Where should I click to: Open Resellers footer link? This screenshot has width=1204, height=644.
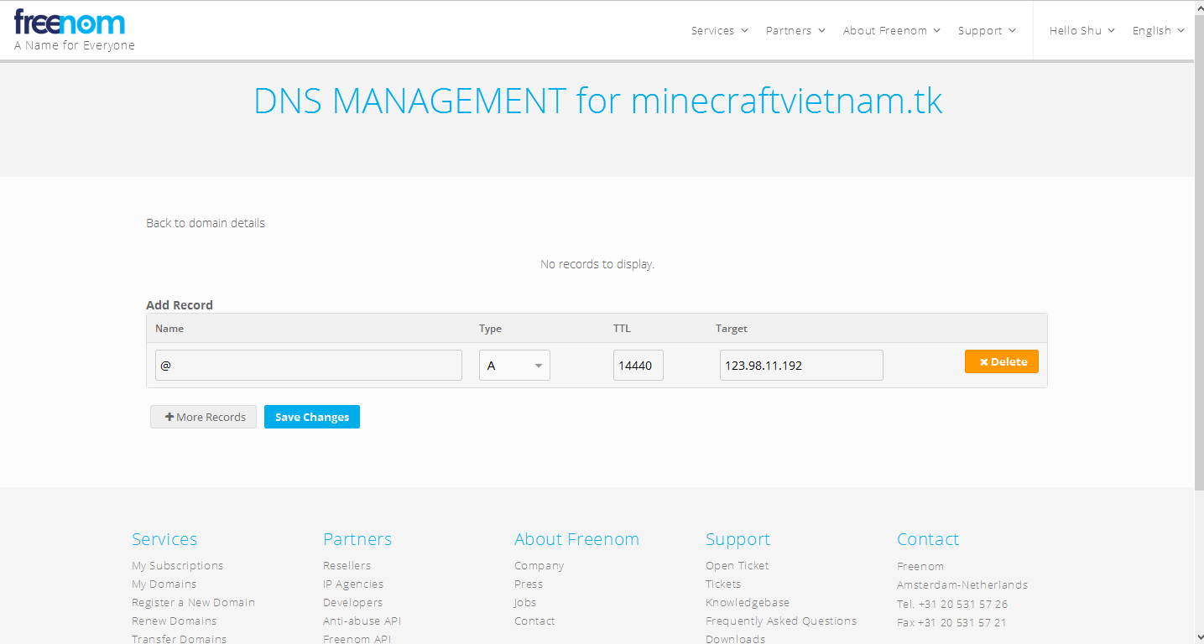click(x=347, y=566)
